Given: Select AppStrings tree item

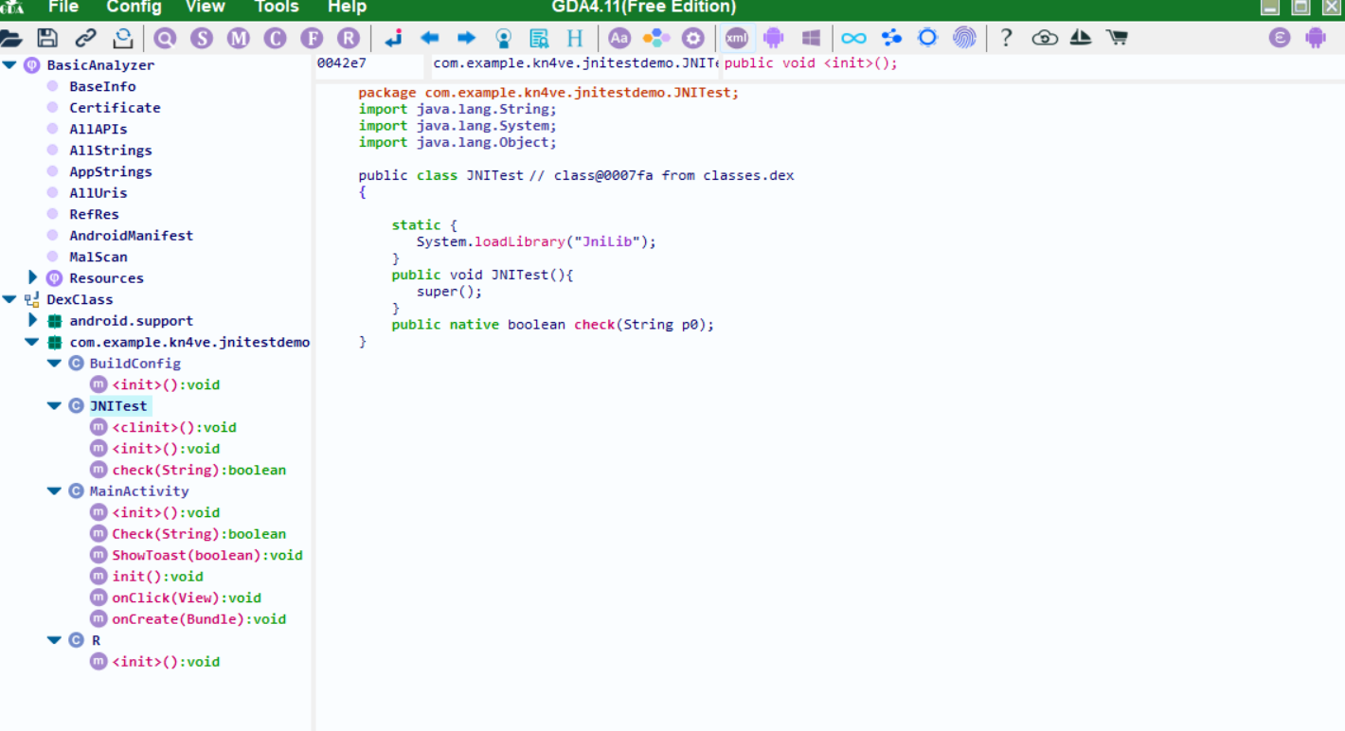Looking at the screenshot, I should pyautogui.click(x=110, y=171).
